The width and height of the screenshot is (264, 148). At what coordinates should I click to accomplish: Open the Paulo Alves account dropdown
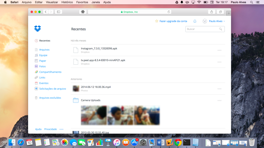tap(217, 21)
